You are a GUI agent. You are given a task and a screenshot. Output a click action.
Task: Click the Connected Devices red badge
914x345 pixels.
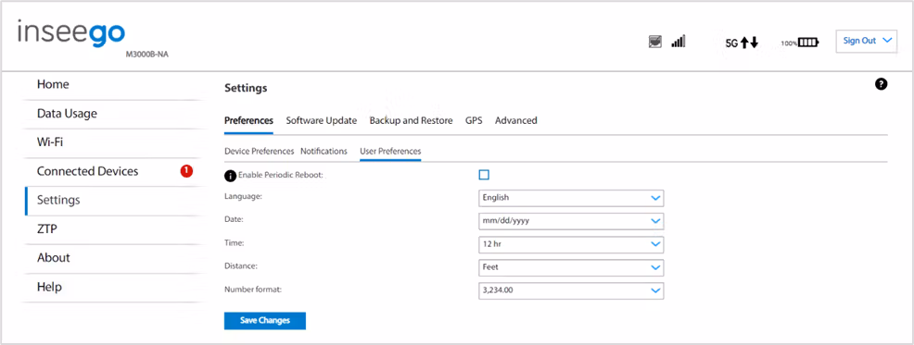186,171
